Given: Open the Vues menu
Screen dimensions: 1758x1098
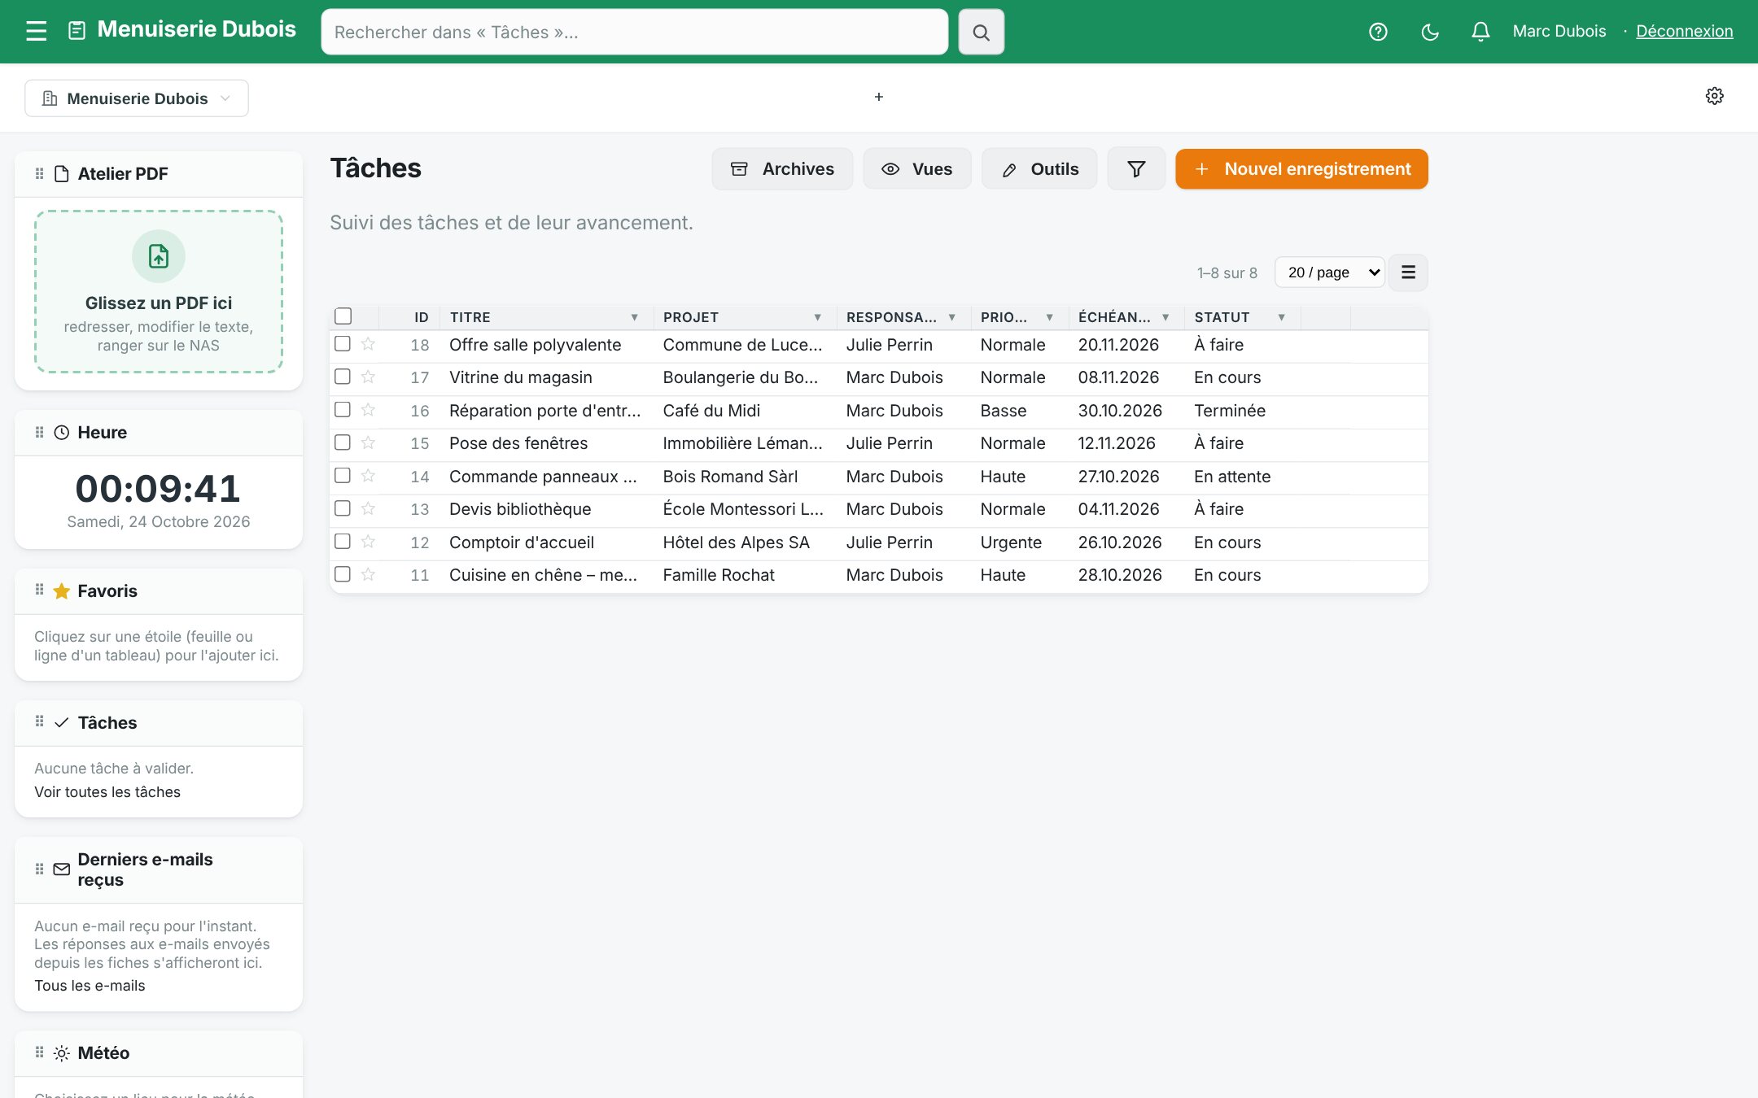Looking at the screenshot, I should click(917, 168).
